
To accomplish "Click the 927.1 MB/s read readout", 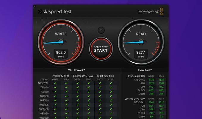I will click(x=141, y=54).
